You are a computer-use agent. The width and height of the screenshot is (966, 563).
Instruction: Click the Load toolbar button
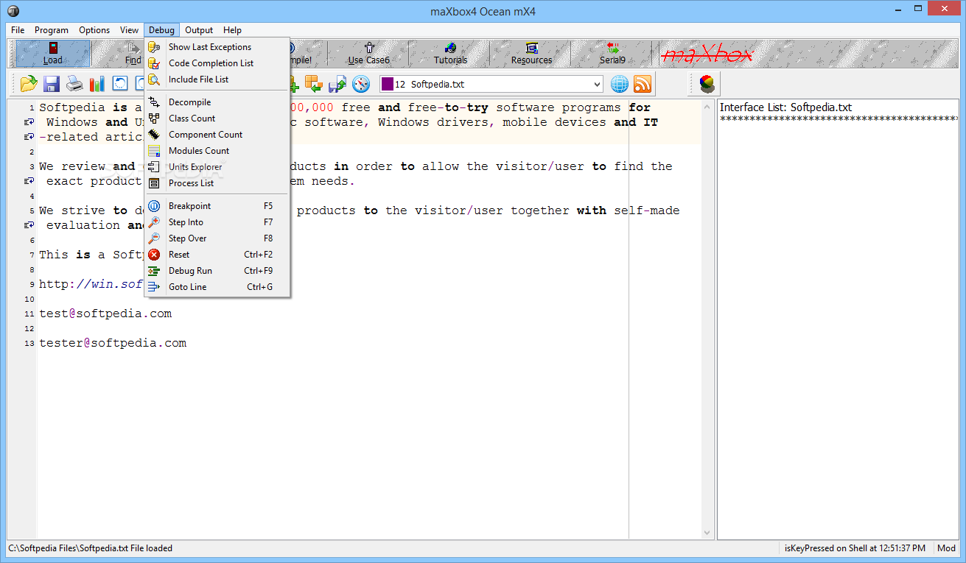pyautogui.click(x=53, y=54)
